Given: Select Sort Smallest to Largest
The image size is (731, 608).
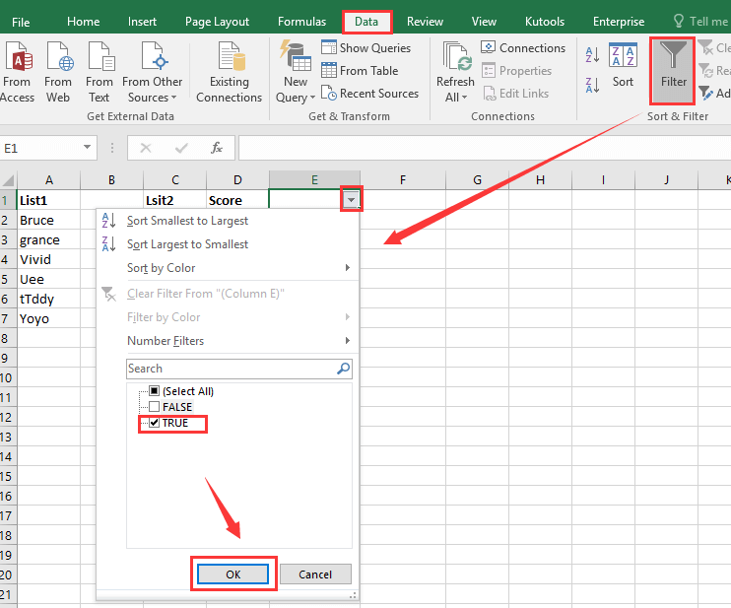Looking at the screenshot, I should [x=187, y=221].
